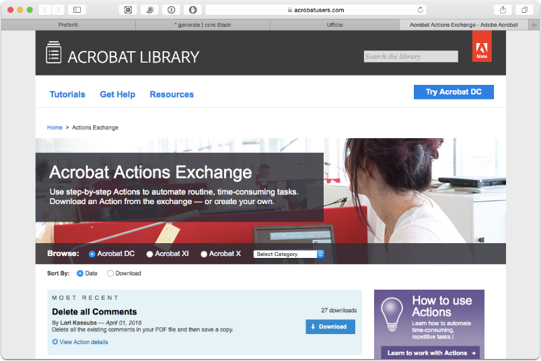541x361 pixels.
Task: Download the Delete all Comments action
Action: point(330,327)
